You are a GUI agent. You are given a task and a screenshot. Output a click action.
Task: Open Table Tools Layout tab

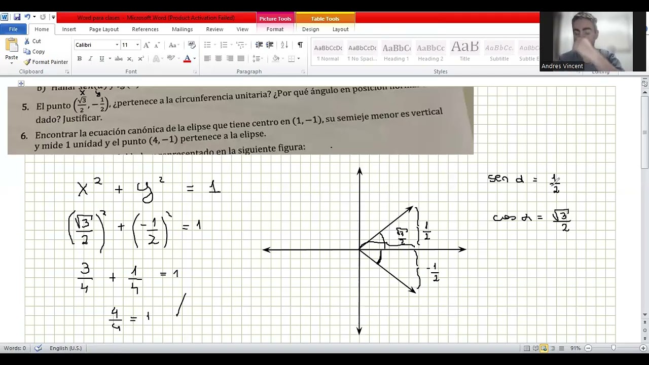(x=340, y=29)
